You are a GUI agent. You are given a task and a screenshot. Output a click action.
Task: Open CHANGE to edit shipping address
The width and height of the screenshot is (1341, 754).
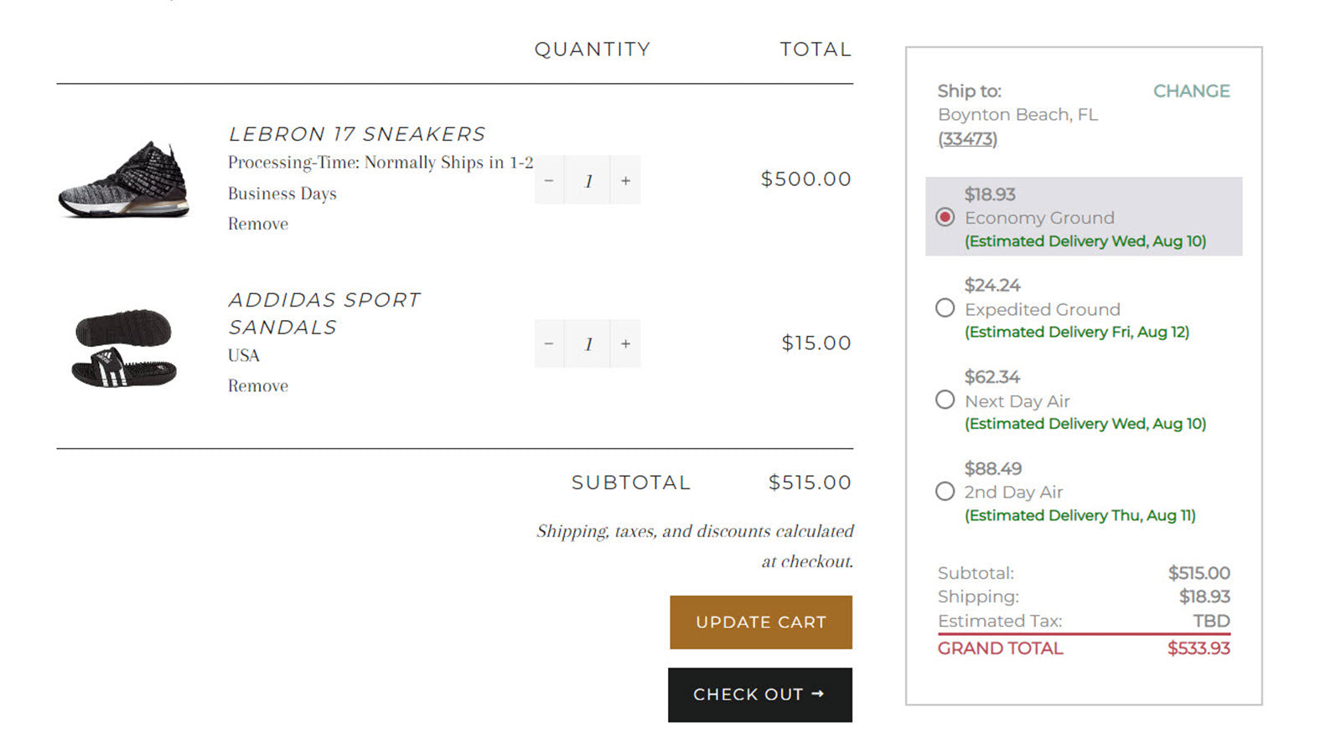click(x=1192, y=90)
